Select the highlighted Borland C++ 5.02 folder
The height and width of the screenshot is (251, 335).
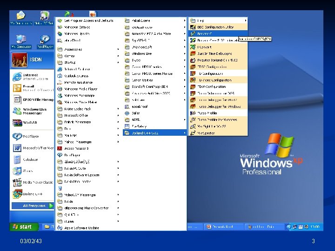[154, 133]
